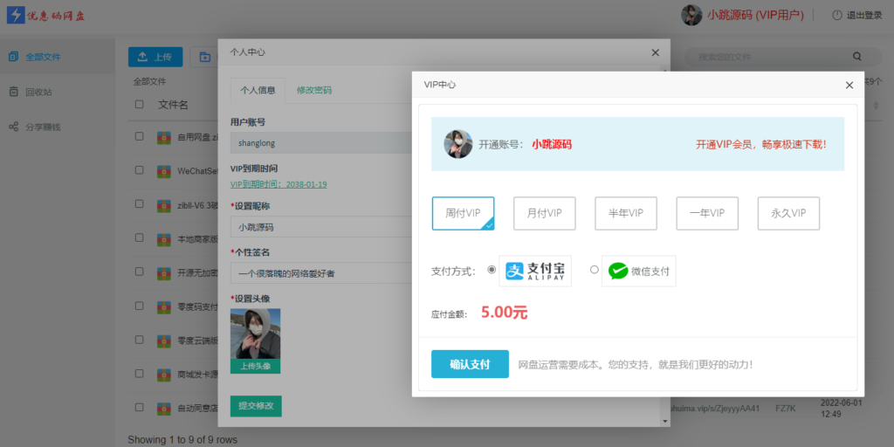Click the VIP到期时间：2038-01-19 link
Image resolution: width=894 pixels, height=447 pixels.
tap(279, 184)
